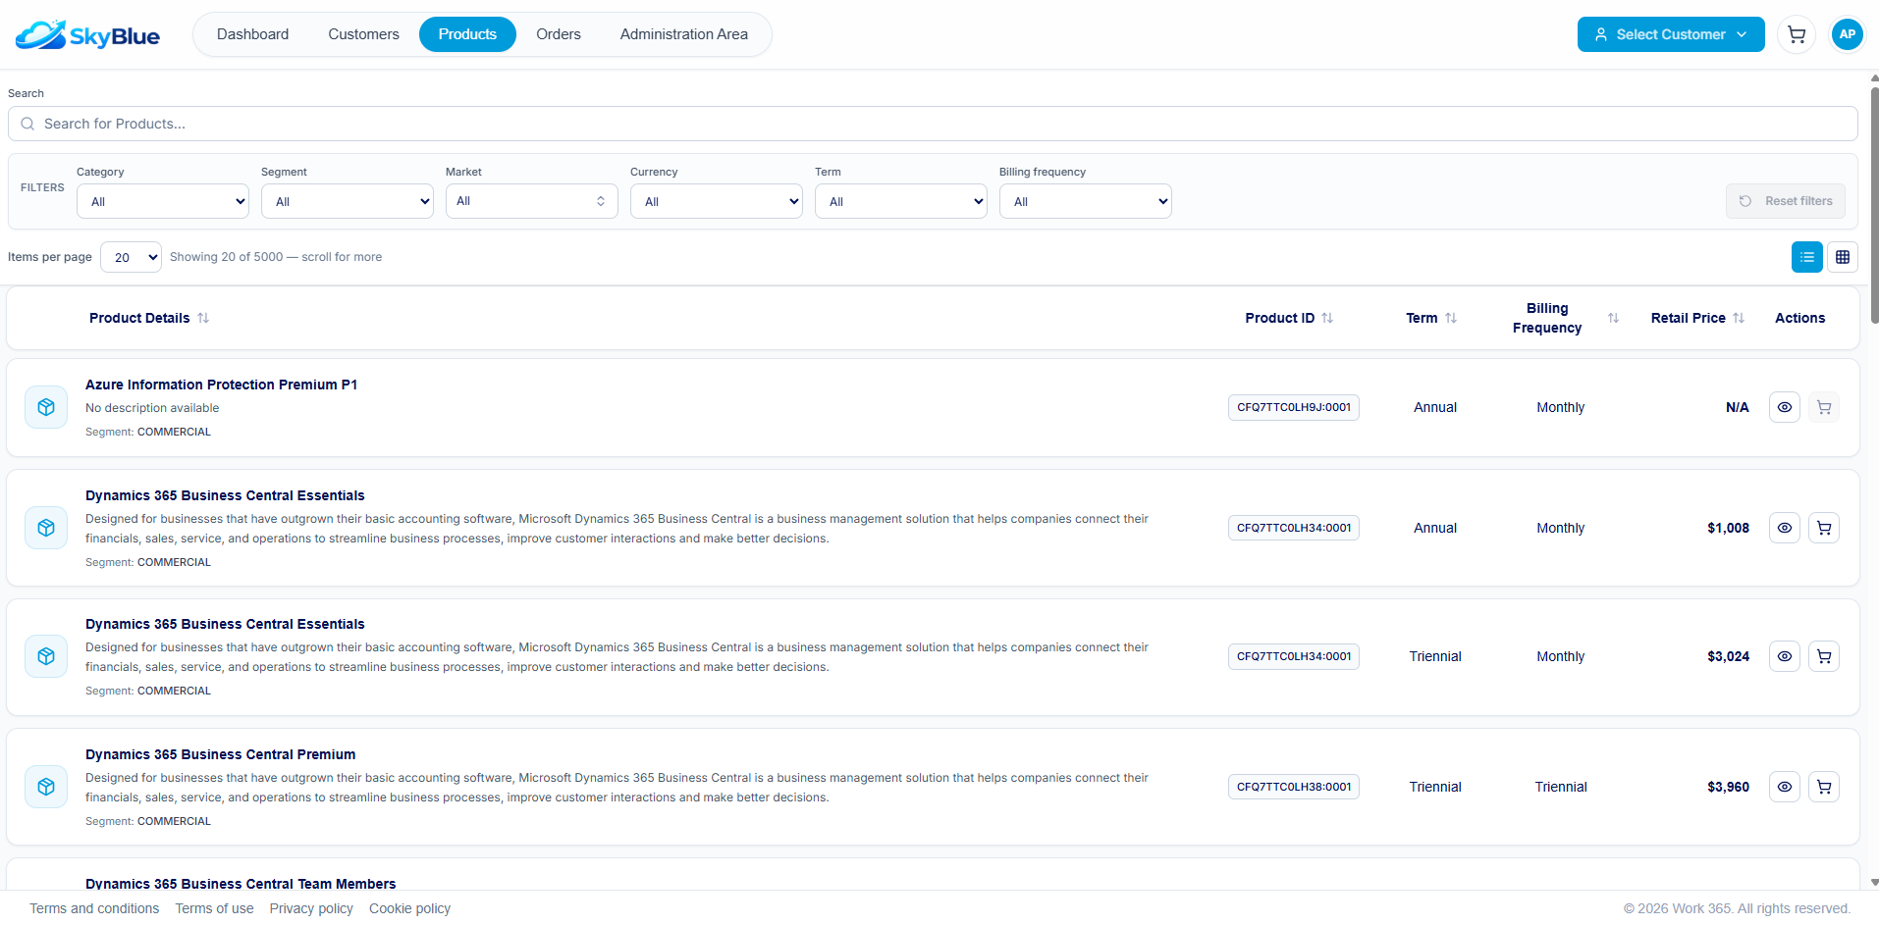The image size is (1879, 925).
Task: Expand the Select Customer dropdown
Action: point(1670,34)
